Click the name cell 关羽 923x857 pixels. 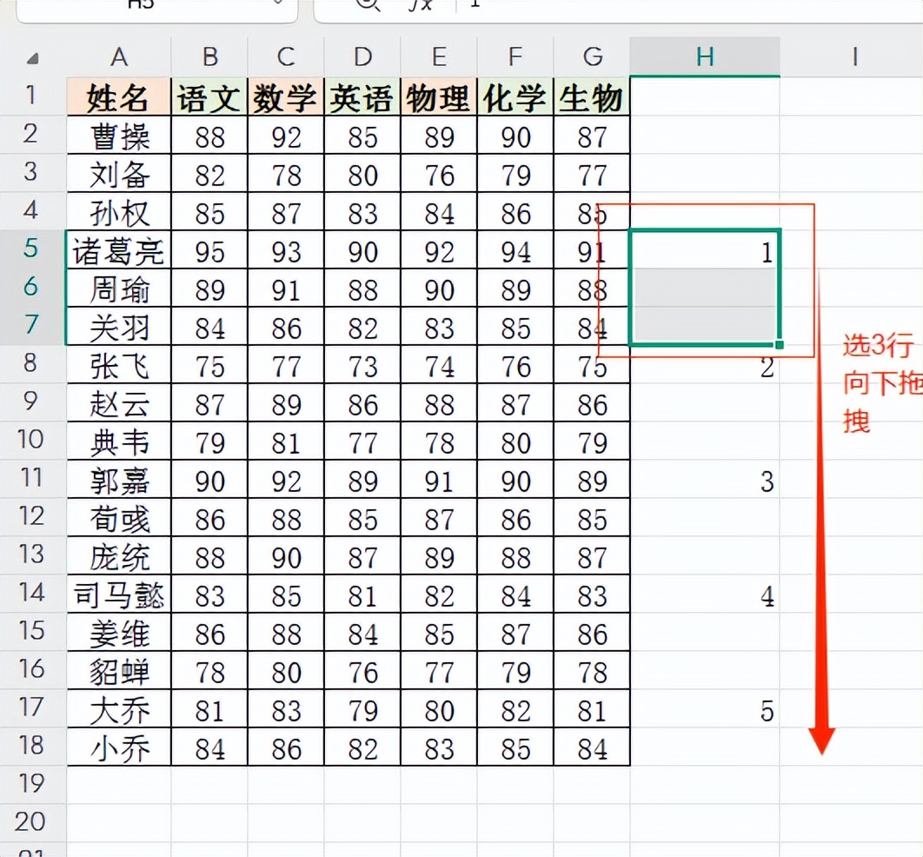pos(119,327)
